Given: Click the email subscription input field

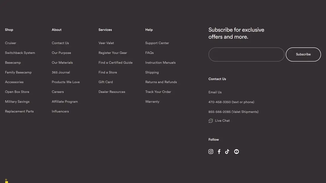Looking at the screenshot, I should [x=246, y=54].
